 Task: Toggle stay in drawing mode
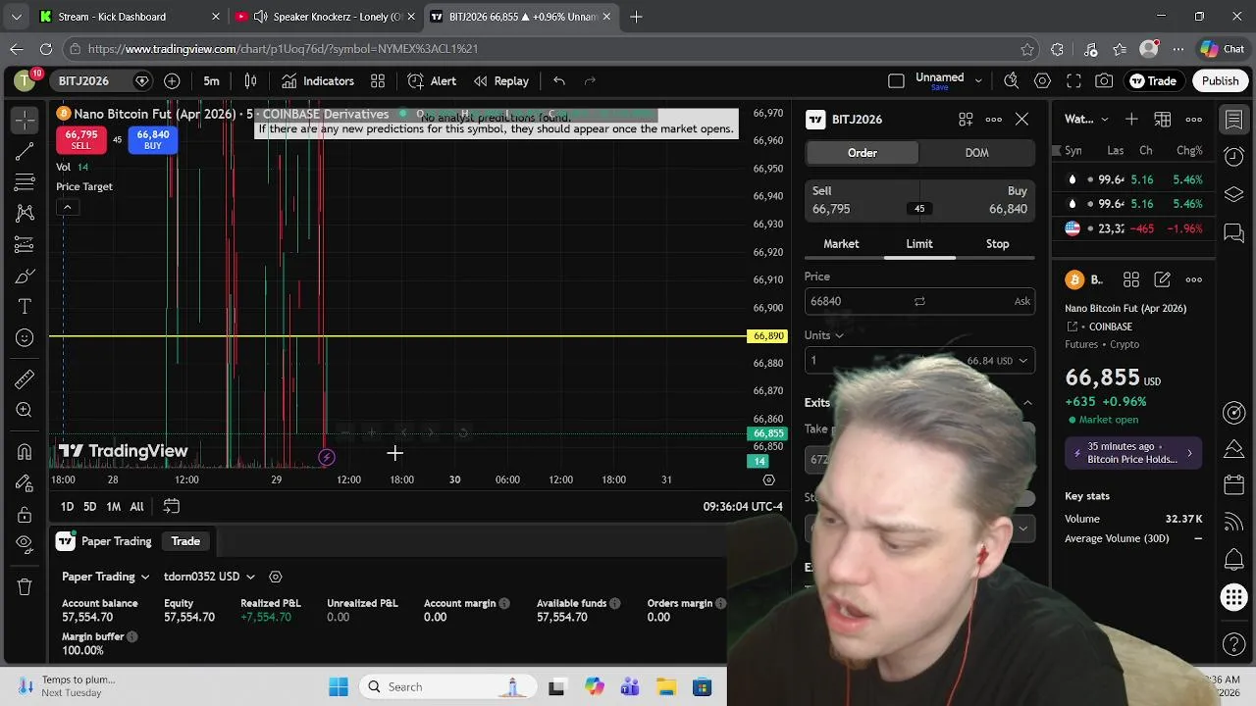click(26, 482)
